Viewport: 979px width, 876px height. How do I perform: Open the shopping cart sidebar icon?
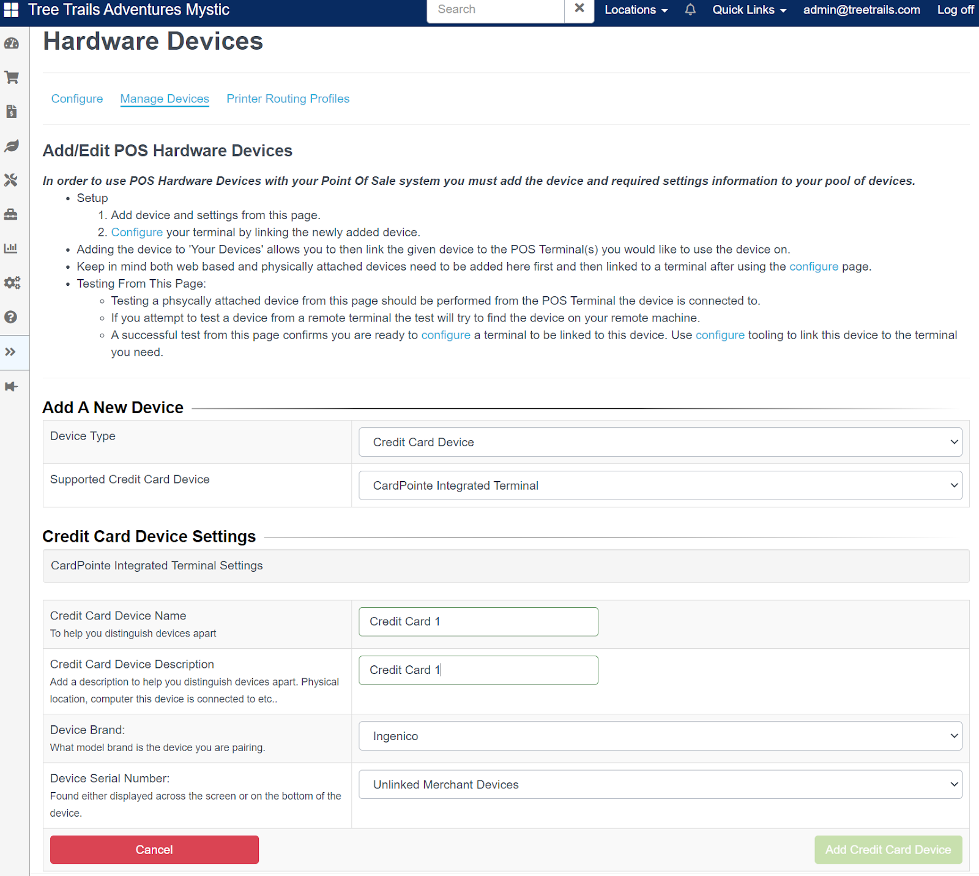tap(12, 78)
